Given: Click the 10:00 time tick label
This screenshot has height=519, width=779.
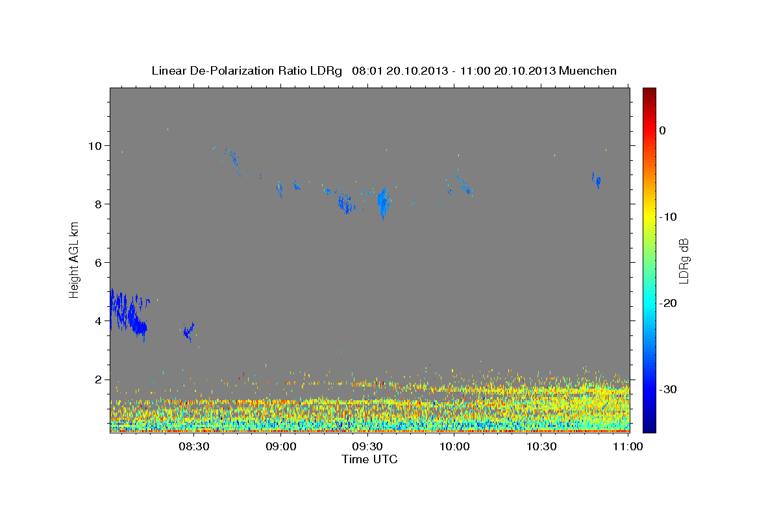Looking at the screenshot, I should pos(454,446).
